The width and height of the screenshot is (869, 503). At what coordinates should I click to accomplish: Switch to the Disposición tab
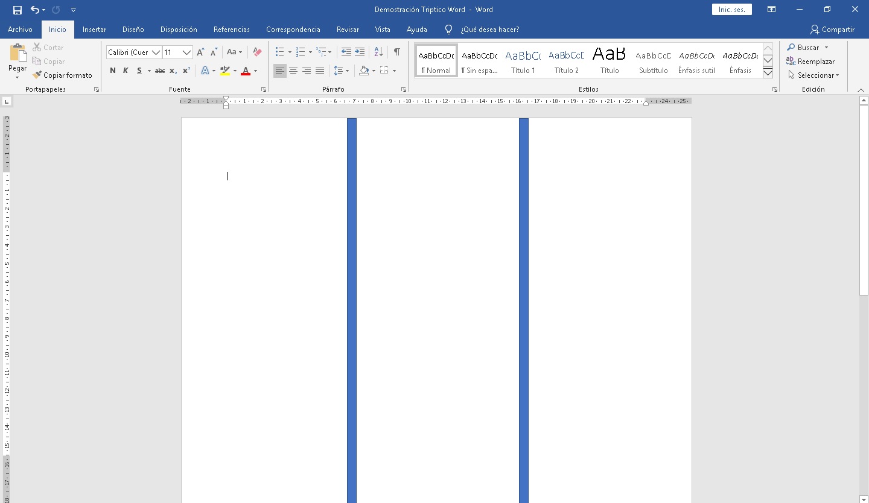pos(179,30)
